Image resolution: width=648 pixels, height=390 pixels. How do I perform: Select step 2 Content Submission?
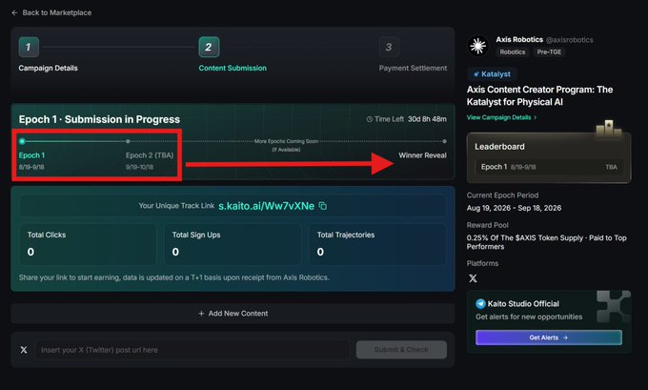(209, 47)
